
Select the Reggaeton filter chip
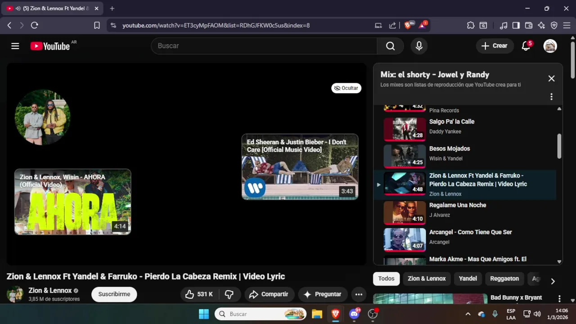coord(504,279)
